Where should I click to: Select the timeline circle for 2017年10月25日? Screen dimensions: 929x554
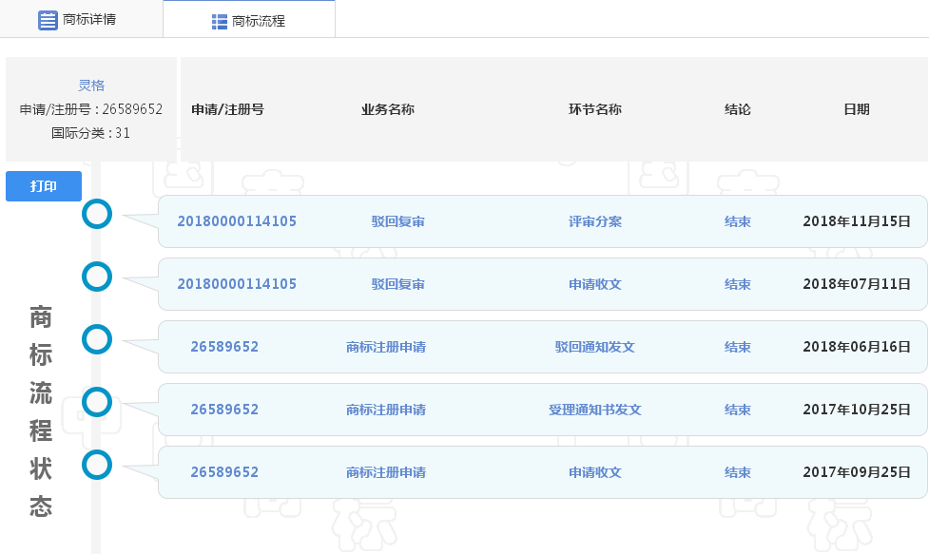click(x=97, y=402)
